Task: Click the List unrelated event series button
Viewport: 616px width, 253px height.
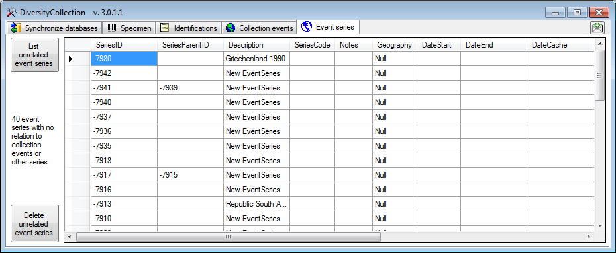Action: 34,55
